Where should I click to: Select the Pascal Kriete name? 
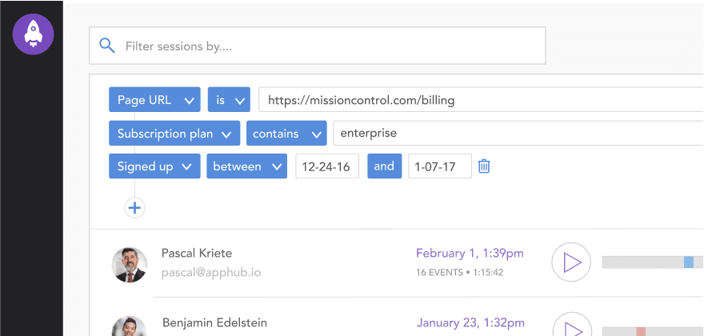click(x=197, y=254)
